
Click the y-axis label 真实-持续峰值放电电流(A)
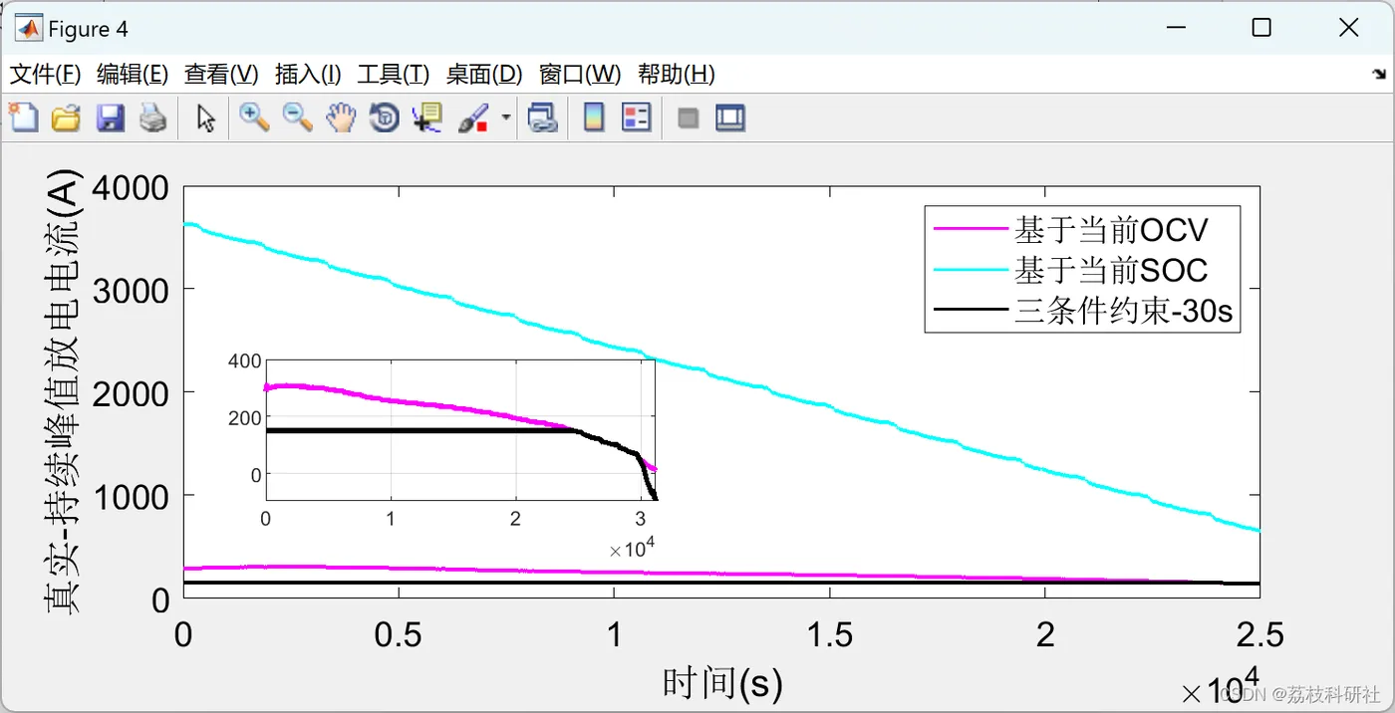click(63, 393)
